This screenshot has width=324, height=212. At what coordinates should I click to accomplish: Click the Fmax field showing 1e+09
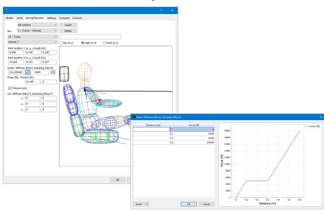[32, 82]
